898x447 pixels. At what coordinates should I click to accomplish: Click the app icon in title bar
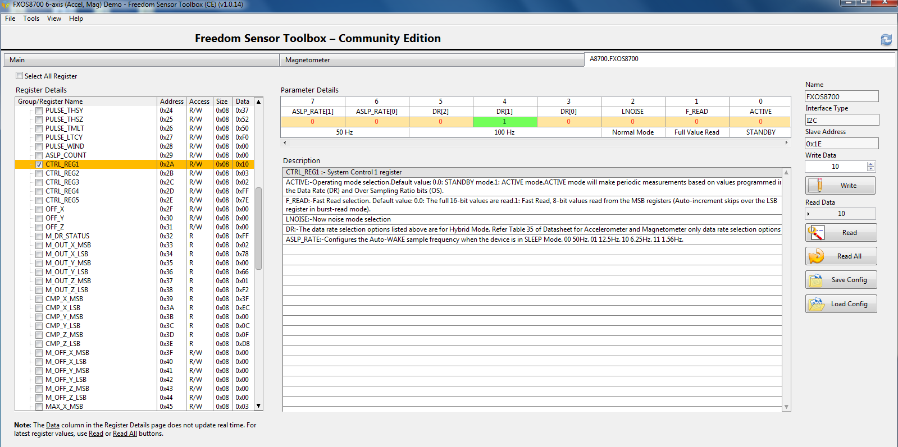pos(6,4)
